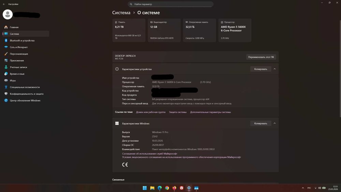Open the Игры gamepad icon

tap(6, 80)
